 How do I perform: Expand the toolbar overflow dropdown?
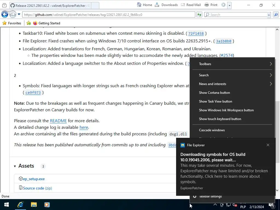[229, 5]
